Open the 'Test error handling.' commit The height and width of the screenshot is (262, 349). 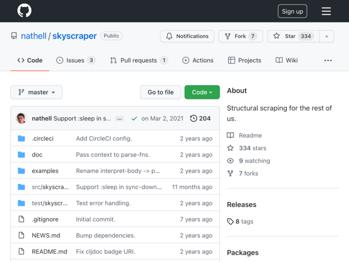[x=103, y=203]
